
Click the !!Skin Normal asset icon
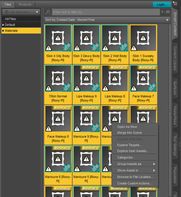[x=58, y=78]
